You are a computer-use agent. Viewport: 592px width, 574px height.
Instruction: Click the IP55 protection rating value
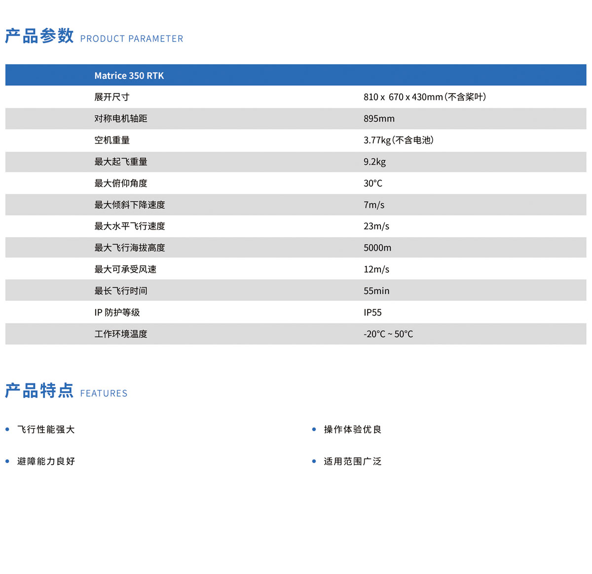(372, 313)
